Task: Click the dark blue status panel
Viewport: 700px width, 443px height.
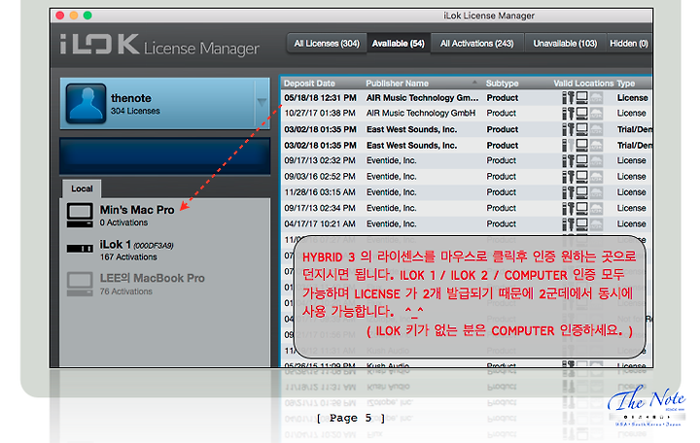Action: [x=164, y=156]
